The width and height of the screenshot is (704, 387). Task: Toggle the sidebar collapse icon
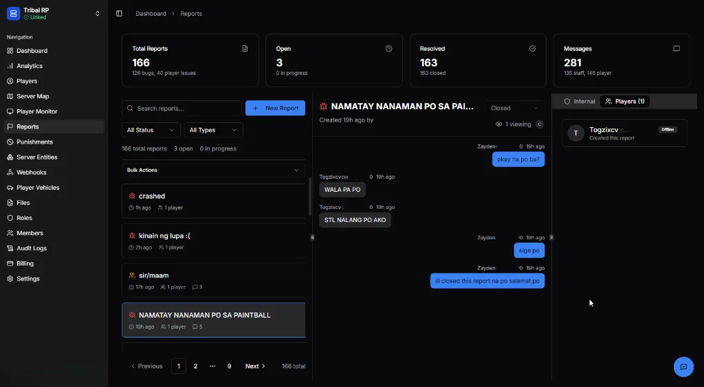tap(119, 14)
